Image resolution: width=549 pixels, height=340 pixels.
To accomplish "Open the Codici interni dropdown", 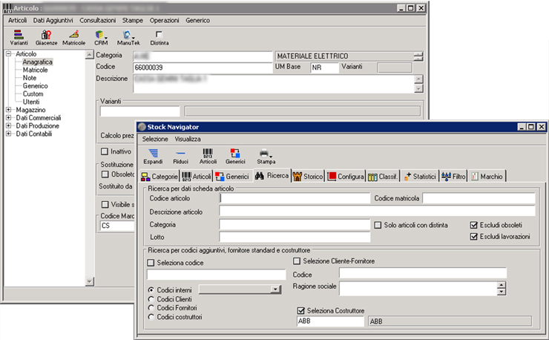I will pyautogui.click(x=275, y=290).
